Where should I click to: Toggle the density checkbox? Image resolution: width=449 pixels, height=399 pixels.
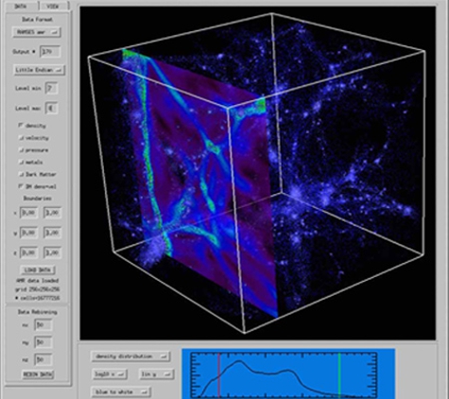pos(21,126)
